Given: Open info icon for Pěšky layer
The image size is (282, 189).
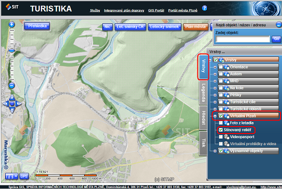Looking at the screenshot, I should (x=227, y=95).
